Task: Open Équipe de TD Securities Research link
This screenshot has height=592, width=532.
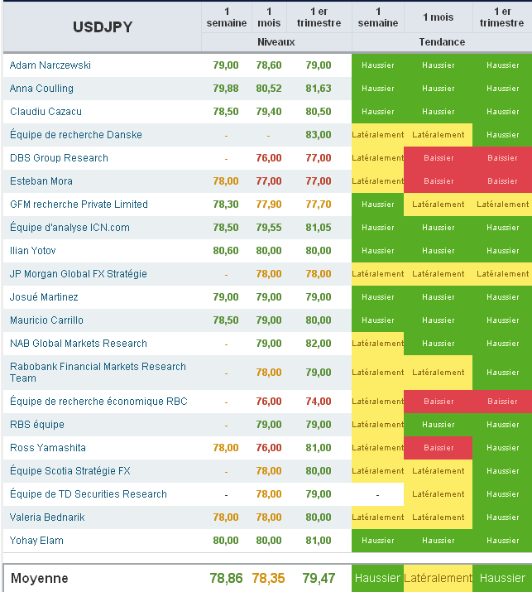Action: click(89, 494)
